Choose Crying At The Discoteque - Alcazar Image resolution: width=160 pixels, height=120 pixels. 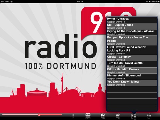[132, 32]
